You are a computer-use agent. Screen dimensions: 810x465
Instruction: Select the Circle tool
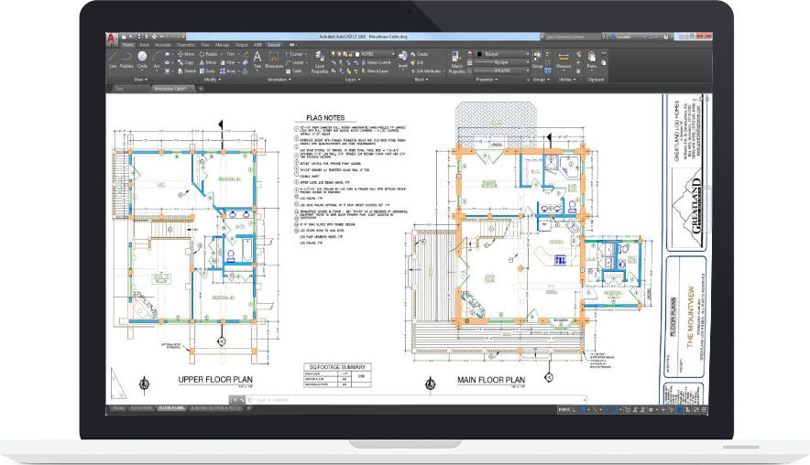coord(142,59)
